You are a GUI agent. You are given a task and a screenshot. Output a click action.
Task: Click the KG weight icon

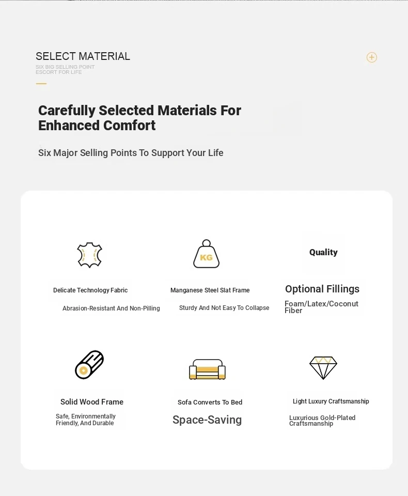[x=206, y=254]
